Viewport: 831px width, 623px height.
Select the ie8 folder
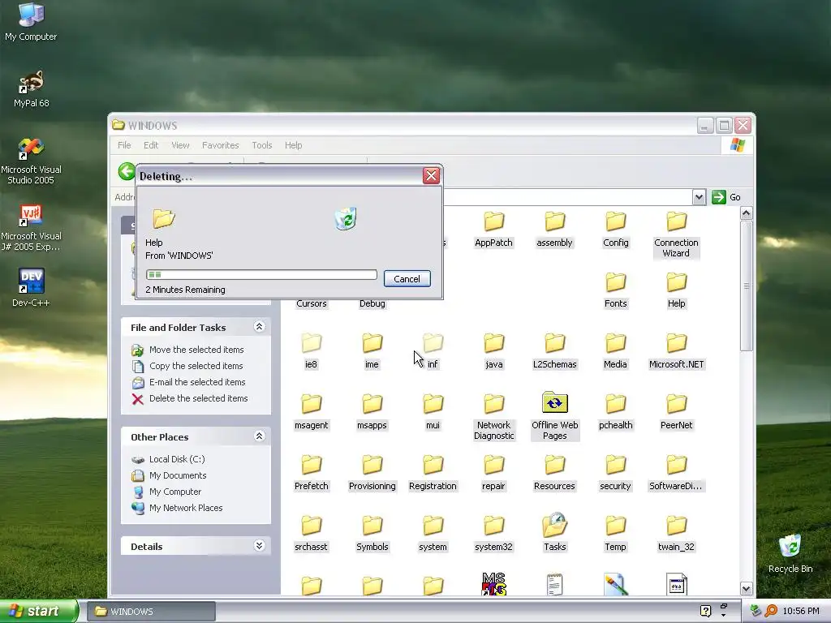311,351
